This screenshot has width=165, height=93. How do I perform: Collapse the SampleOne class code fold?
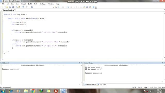[x=3, y=14]
